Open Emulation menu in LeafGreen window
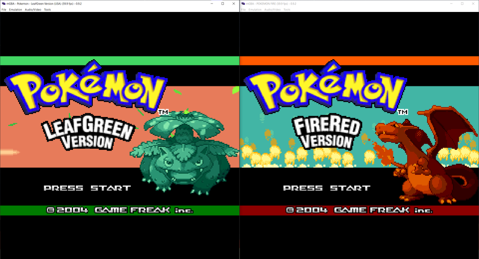Screen dimensions: 479x259 16,10
